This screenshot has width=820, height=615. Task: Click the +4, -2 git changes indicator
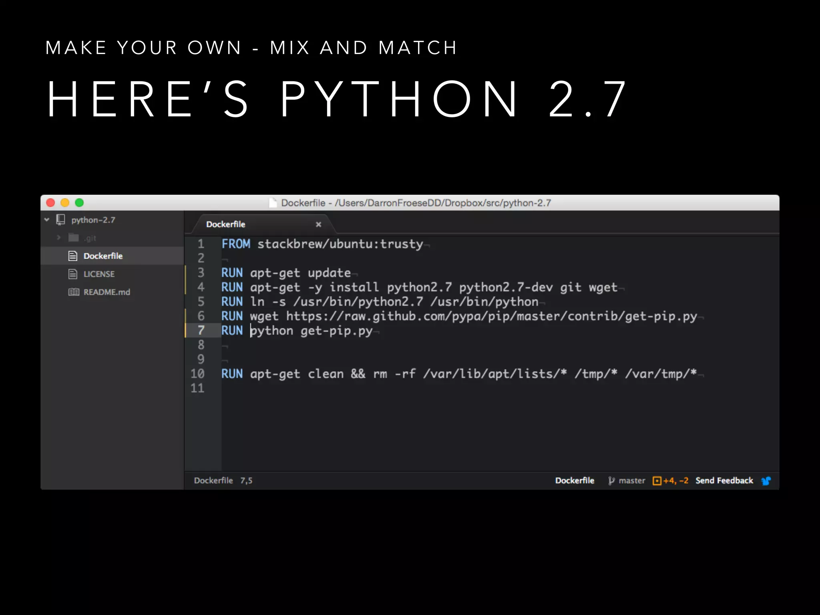tap(675, 480)
